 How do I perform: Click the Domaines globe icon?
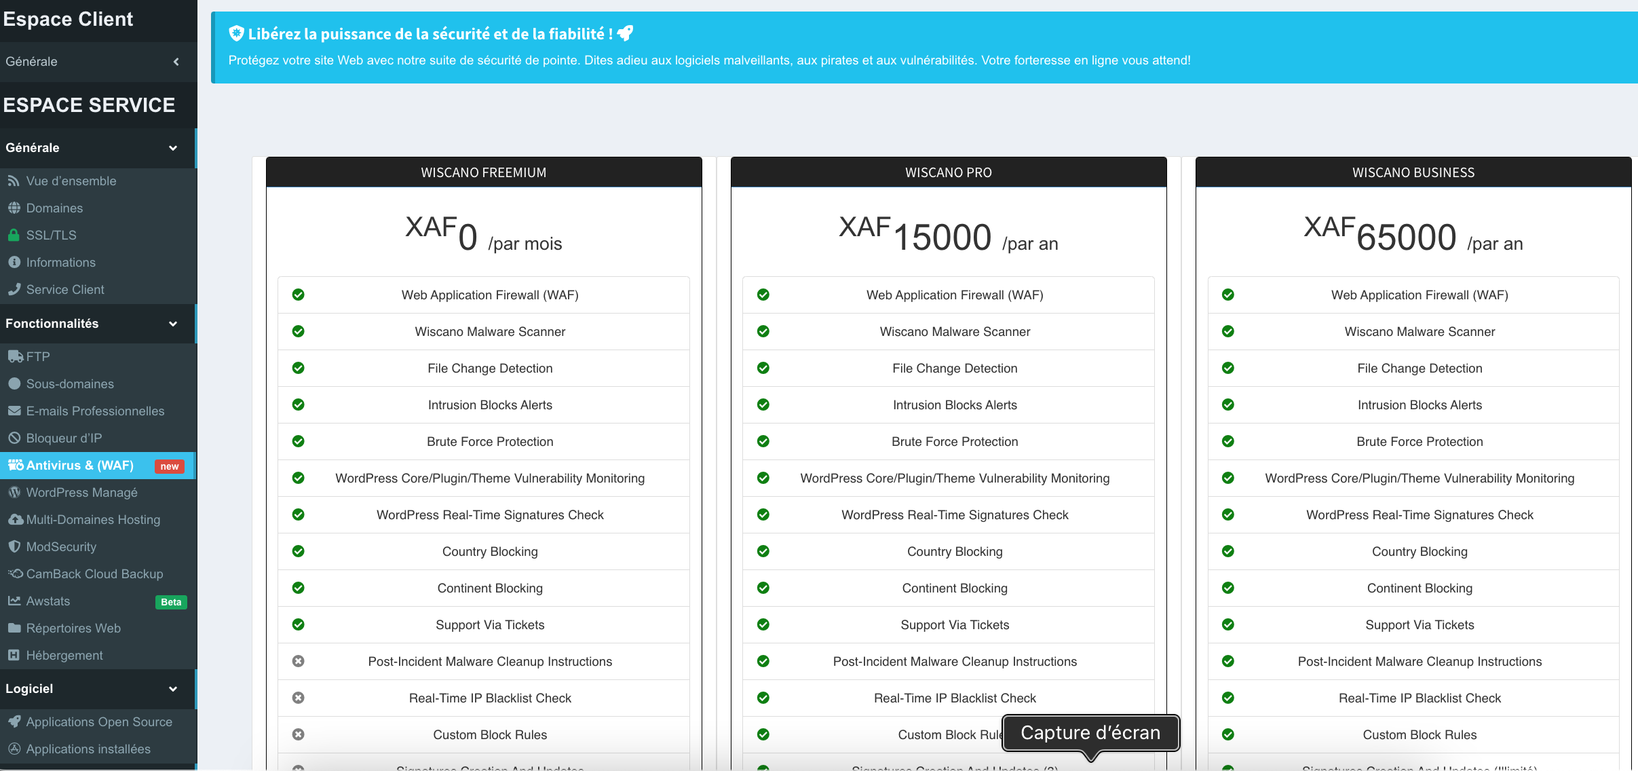coord(14,208)
